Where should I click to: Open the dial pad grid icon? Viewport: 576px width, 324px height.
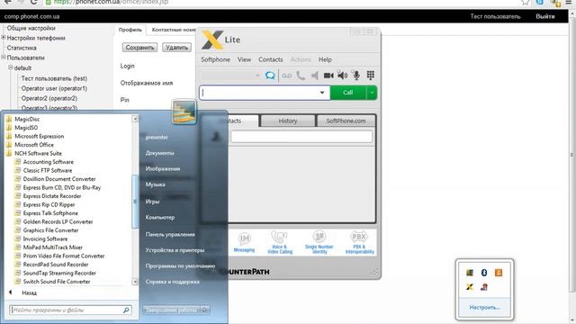coord(370,76)
